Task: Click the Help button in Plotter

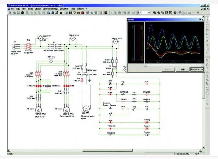Action: (183, 69)
